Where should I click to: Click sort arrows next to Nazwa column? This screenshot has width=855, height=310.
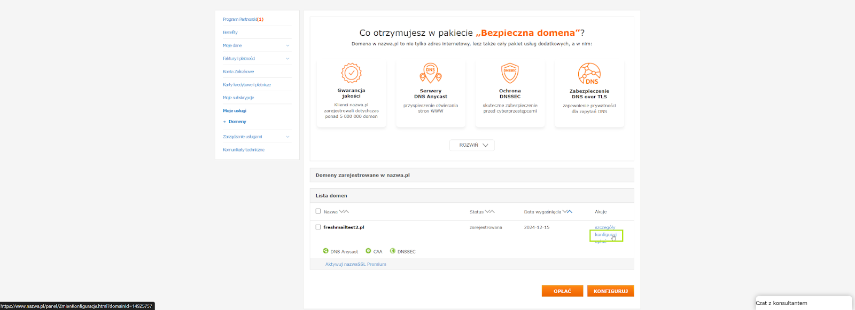point(344,212)
